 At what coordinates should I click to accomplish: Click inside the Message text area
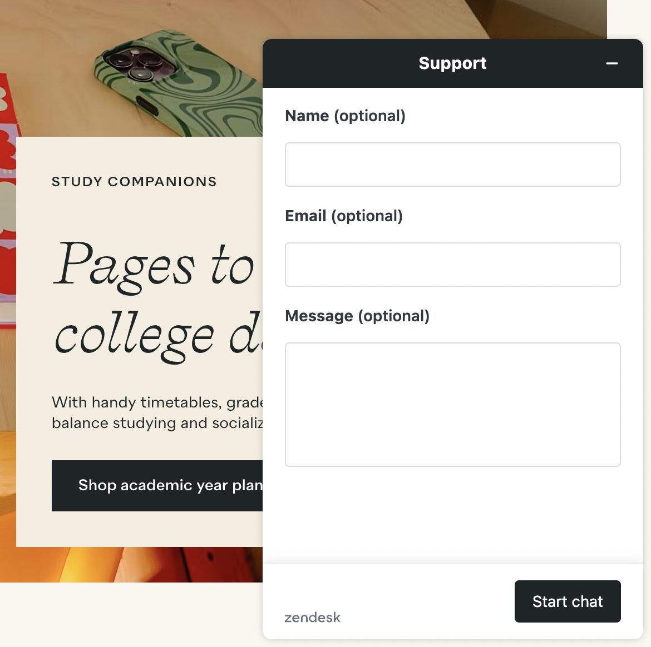tap(452, 405)
